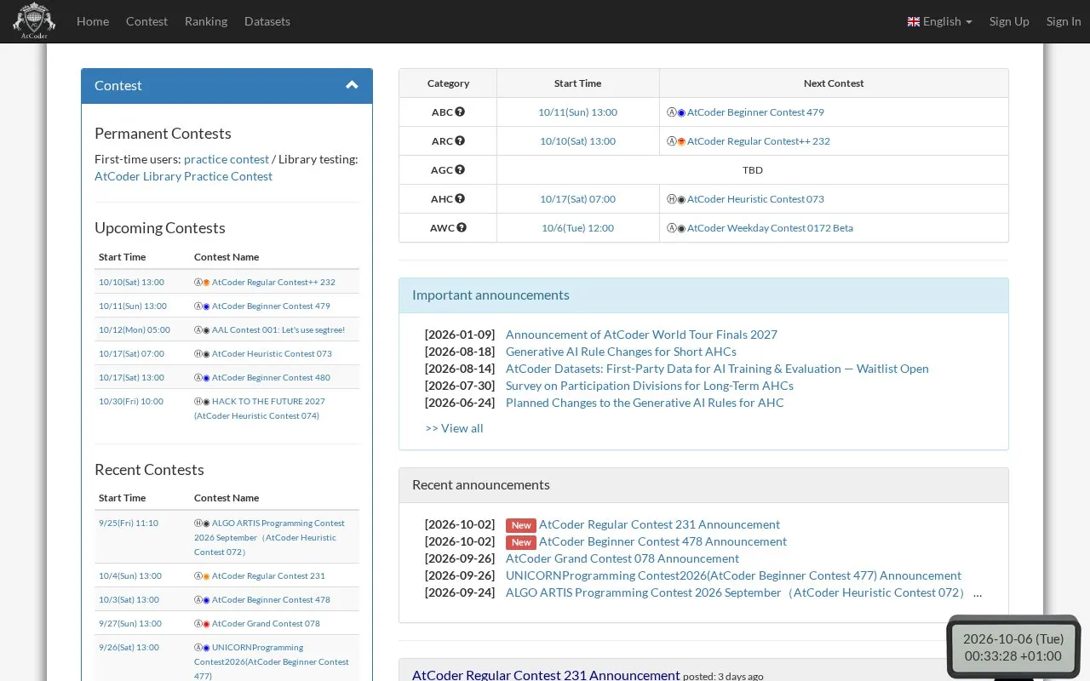Open the AtCoder Regular Contest 231 Announcement post heading
This screenshot has width=1090, height=681.
(546, 675)
